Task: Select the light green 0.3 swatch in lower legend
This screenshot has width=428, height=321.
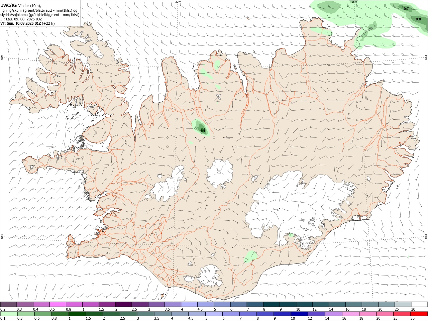Action: click(x=26, y=314)
